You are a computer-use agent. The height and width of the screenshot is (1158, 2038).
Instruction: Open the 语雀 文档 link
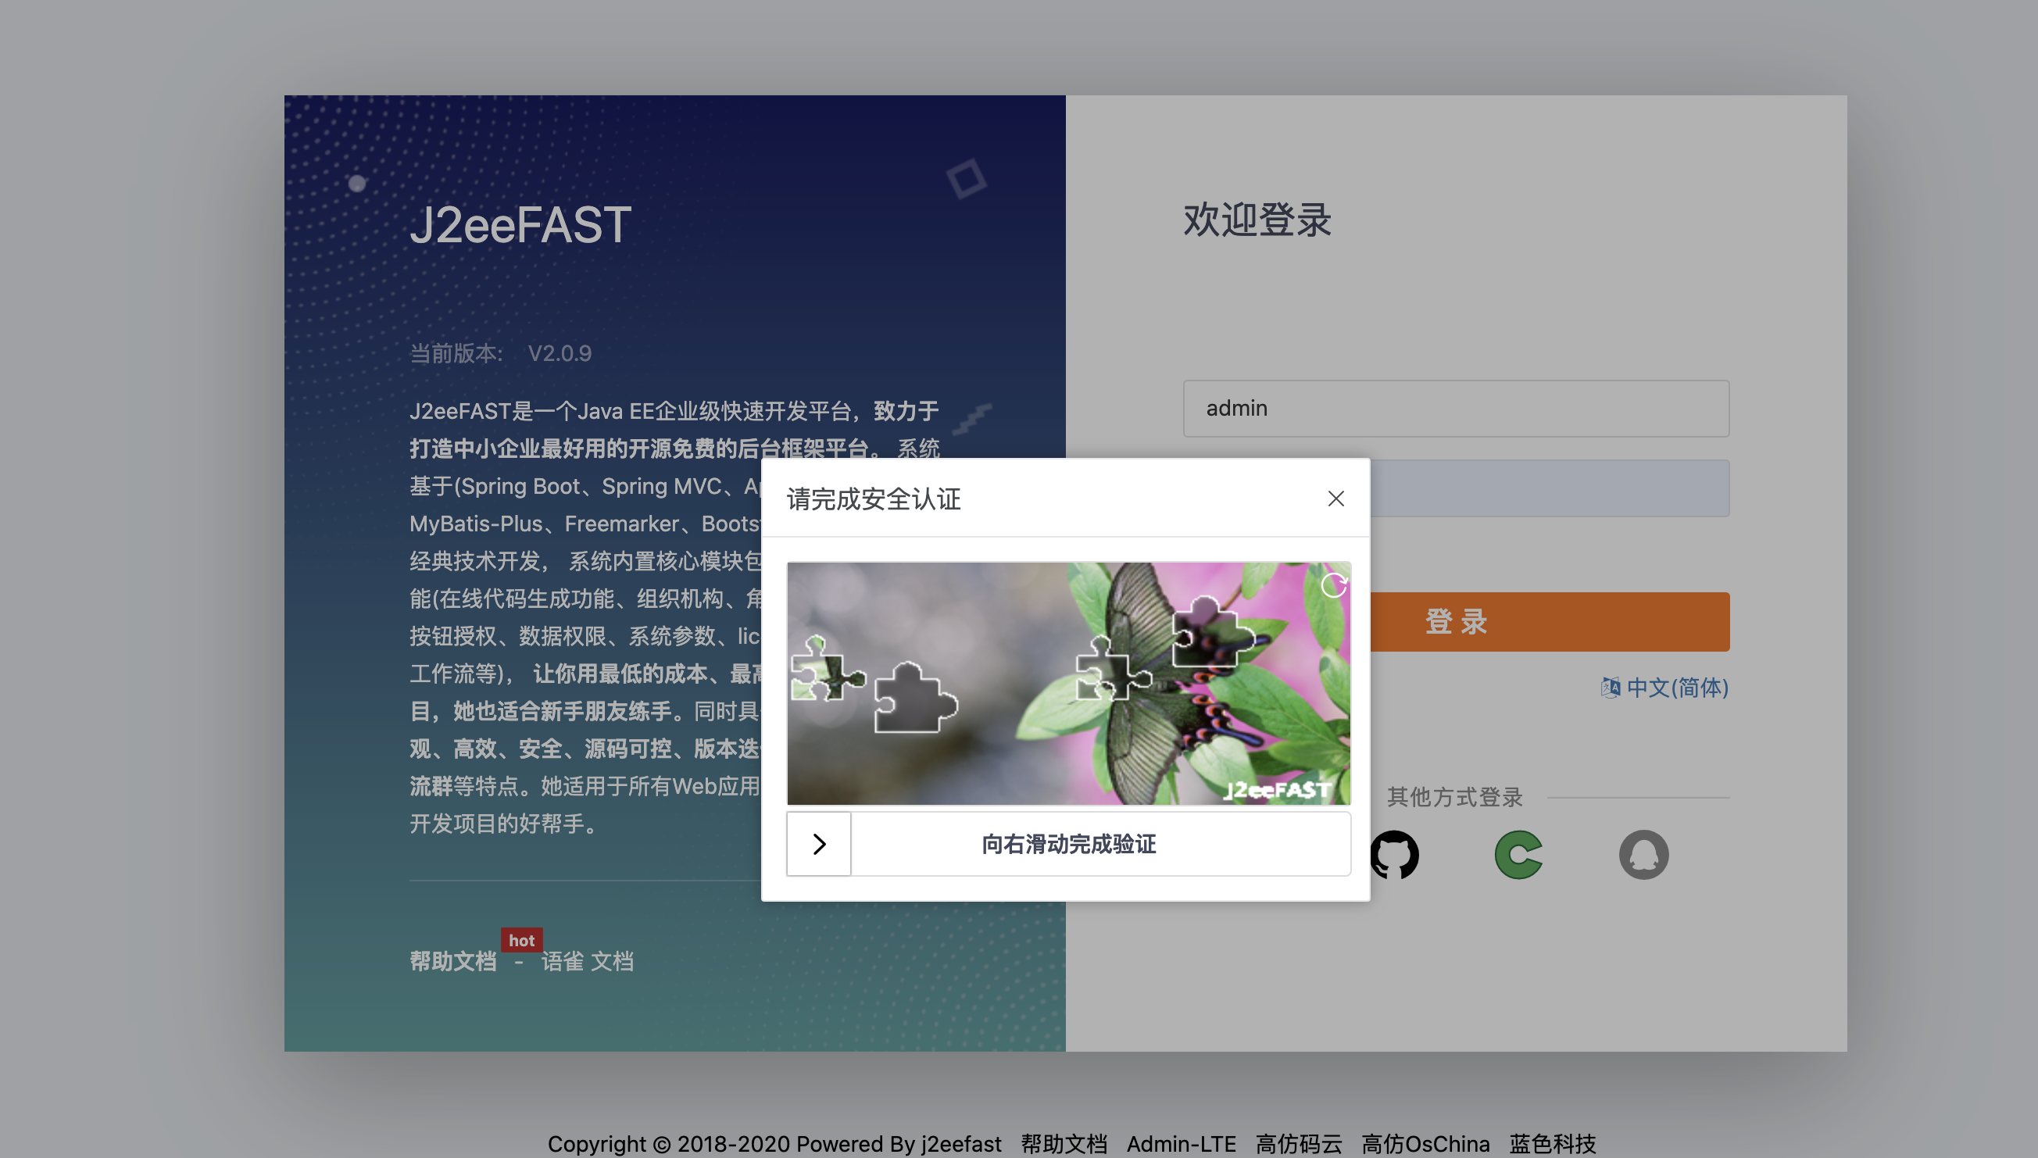click(x=587, y=962)
